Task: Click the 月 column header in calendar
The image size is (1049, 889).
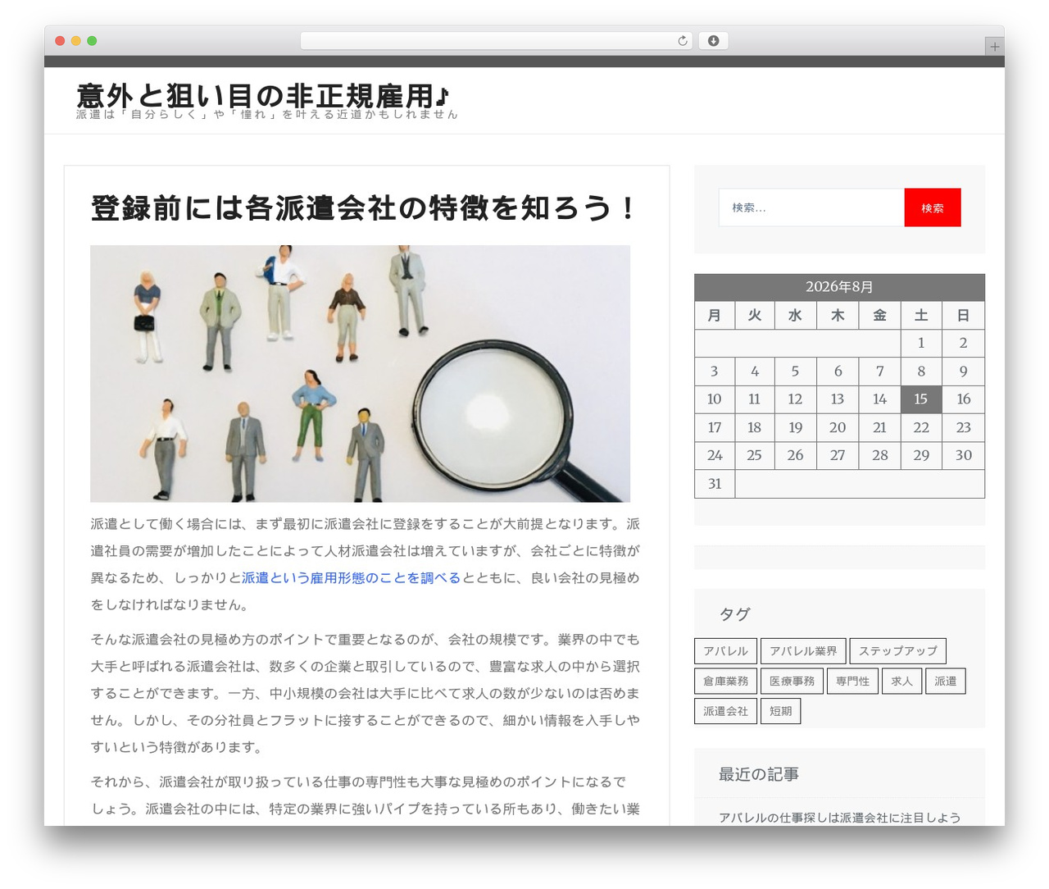Action: [x=715, y=315]
